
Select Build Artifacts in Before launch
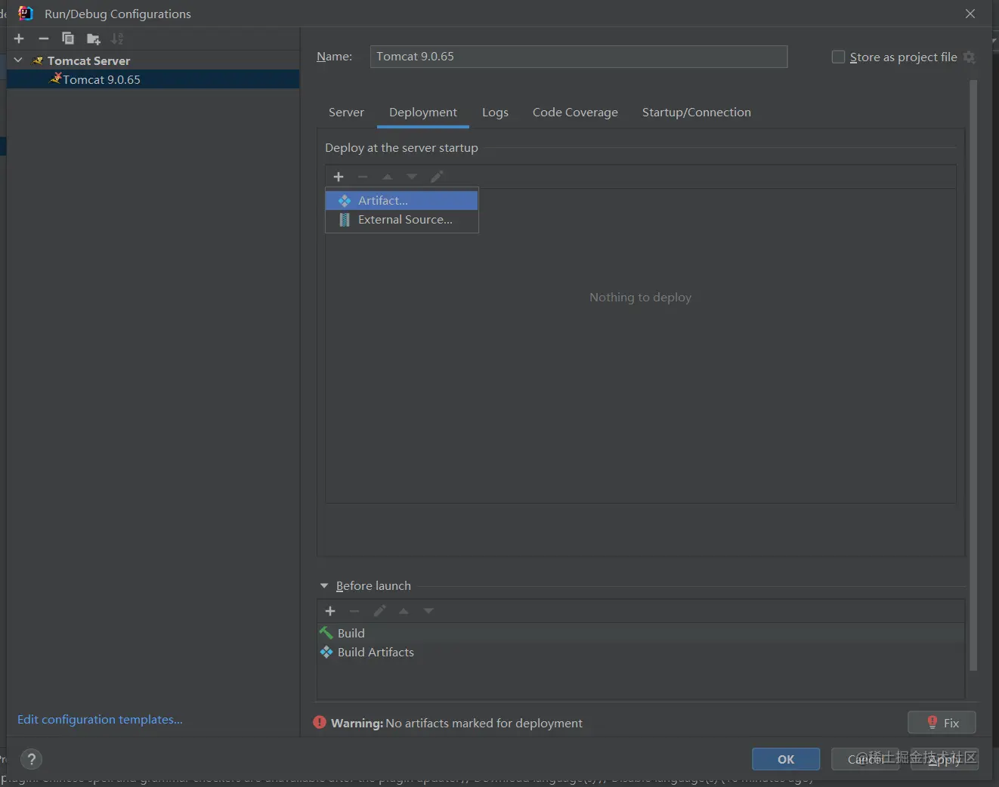point(641,653)
